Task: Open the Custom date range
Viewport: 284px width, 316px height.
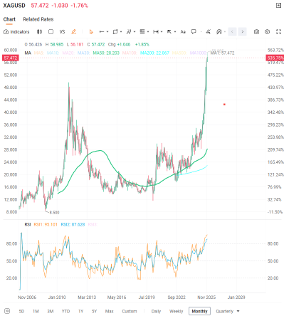Action: (130, 311)
